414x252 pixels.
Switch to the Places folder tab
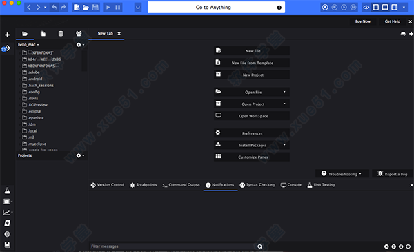[25, 34]
